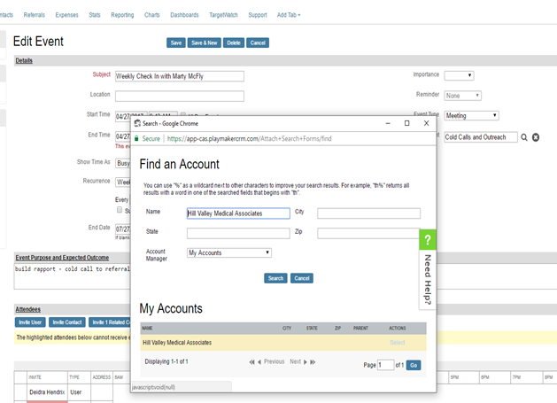Click Event Purpose and Expected Outcome header

62,258
